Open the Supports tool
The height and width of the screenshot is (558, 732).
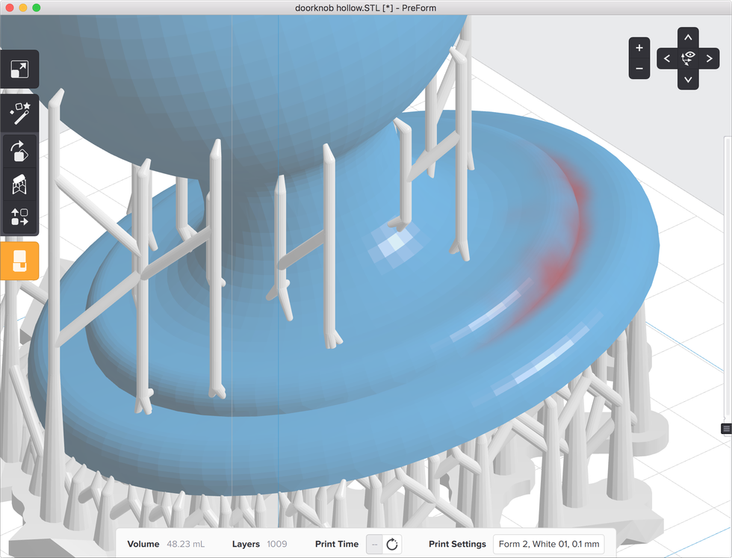(19, 185)
